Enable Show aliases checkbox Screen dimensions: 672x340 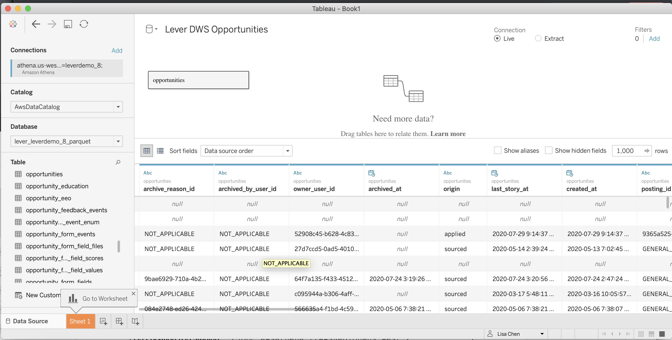coord(497,150)
